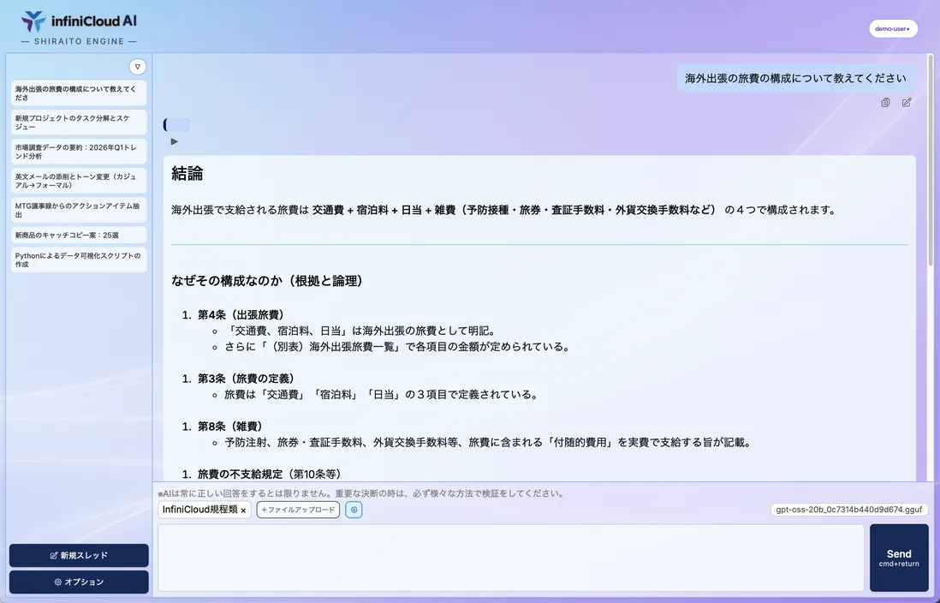Click list item 第8条（雑費）
Image resolution: width=940 pixels, height=603 pixels.
[230, 427]
